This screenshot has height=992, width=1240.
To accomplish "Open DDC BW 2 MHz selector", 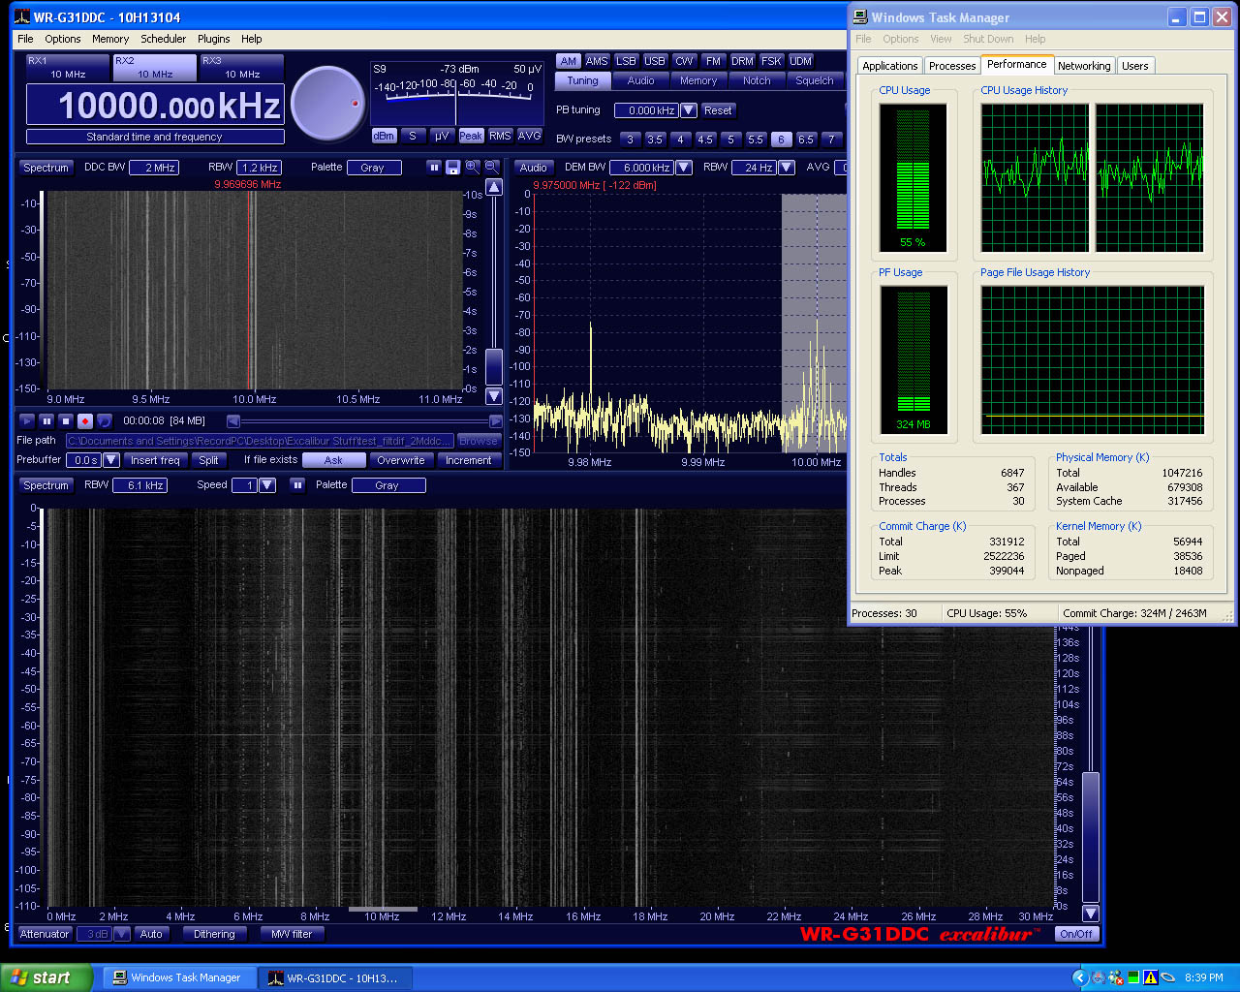I will point(154,168).
